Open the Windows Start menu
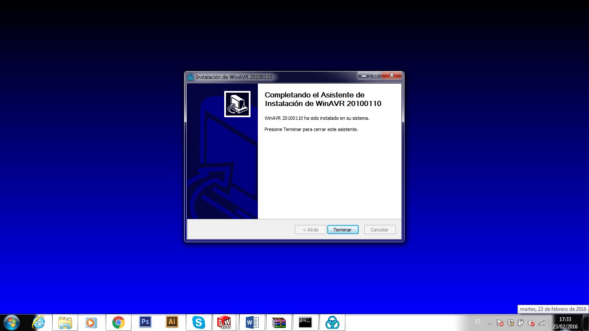Screen dimensions: 589x331 (11, 322)
